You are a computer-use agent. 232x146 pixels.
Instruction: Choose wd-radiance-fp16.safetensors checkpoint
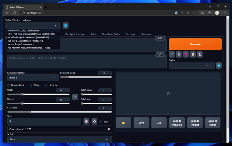point(33,48)
